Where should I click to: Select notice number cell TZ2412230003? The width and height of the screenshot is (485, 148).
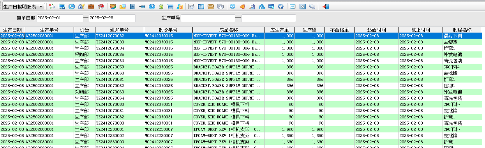(x=119, y=141)
